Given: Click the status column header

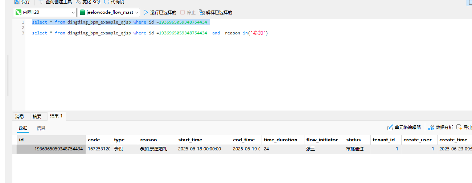Looking at the screenshot, I should click(357, 140).
